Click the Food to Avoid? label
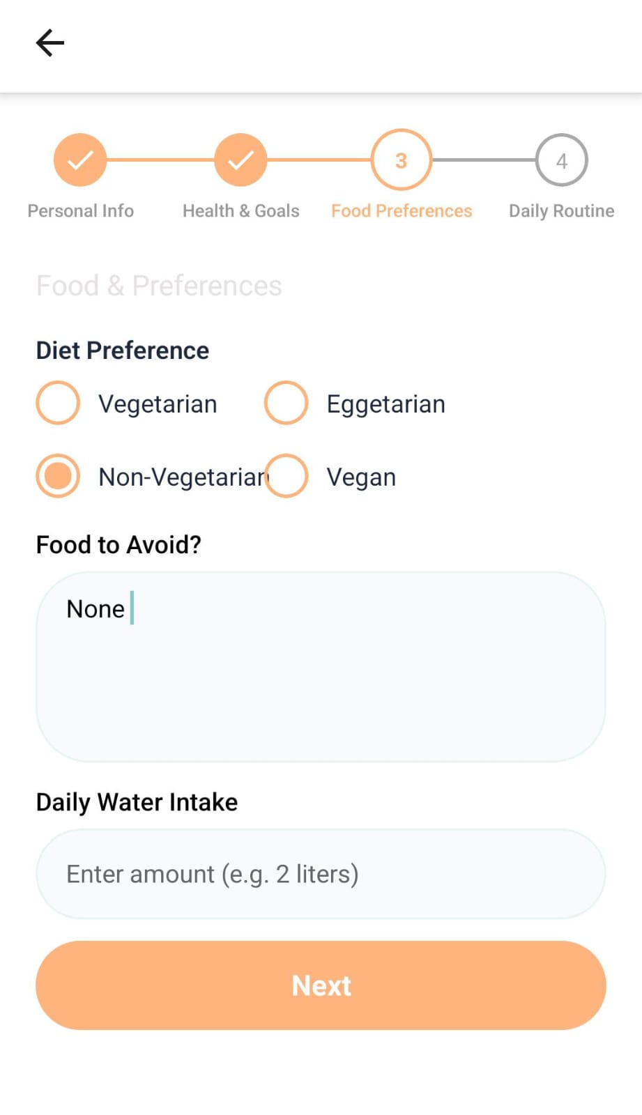 click(x=119, y=544)
